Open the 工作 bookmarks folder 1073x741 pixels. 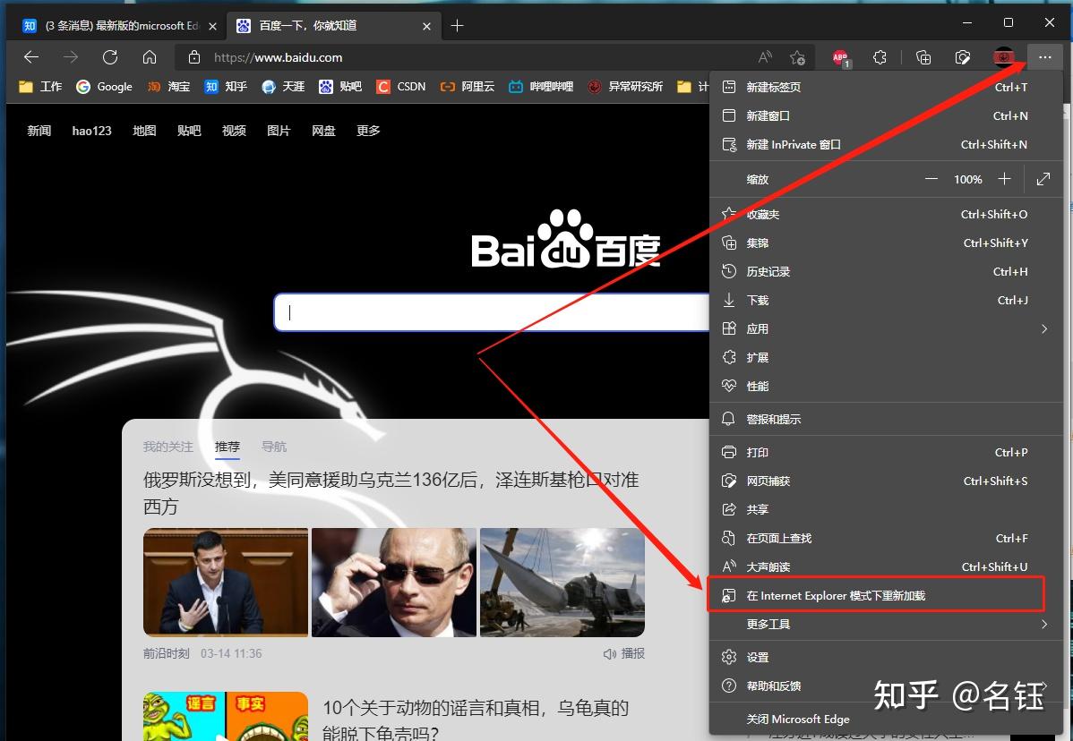[40, 86]
